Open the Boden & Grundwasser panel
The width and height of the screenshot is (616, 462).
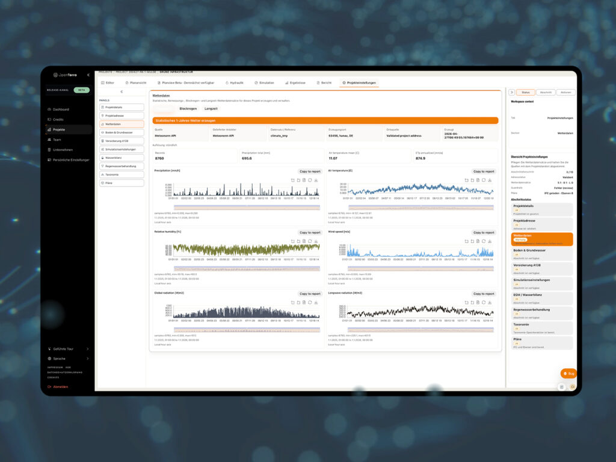tap(122, 132)
